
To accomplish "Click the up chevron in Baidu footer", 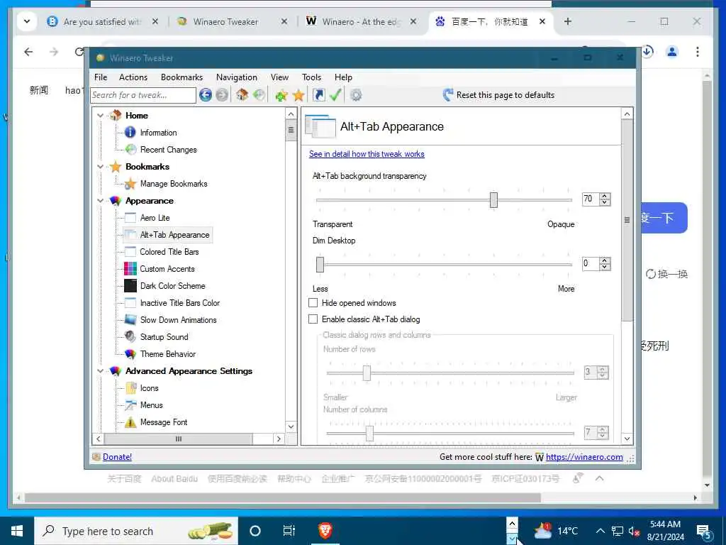I will click(600, 478).
